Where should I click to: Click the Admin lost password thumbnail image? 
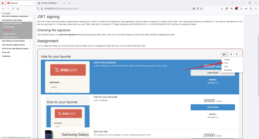(x=67, y=77)
